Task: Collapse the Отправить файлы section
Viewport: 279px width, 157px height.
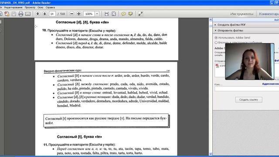Action: [230, 31]
